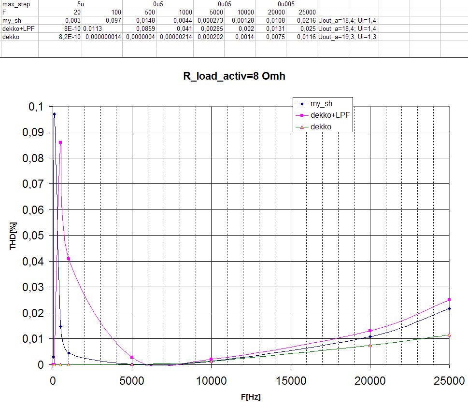The width and height of the screenshot is (468, 404).
Task: Select cell containing 0,000000014
Action: [x=102, y=37]
